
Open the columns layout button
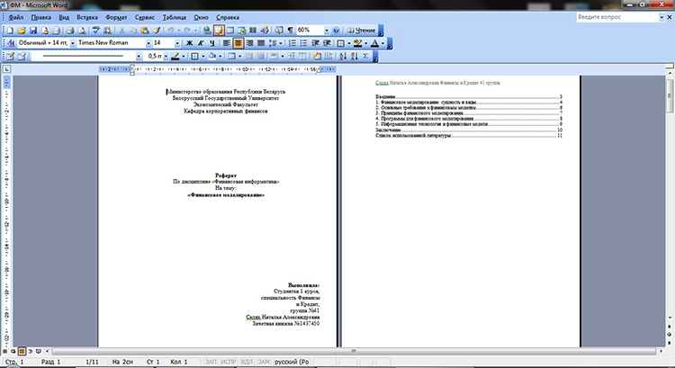coord(253,30)
